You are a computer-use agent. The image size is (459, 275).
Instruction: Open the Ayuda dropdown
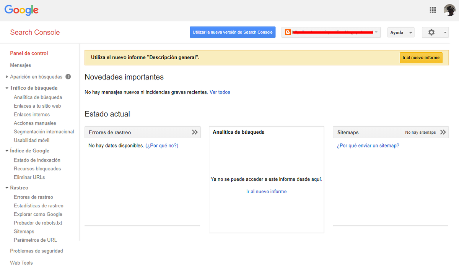pos(401,32)
